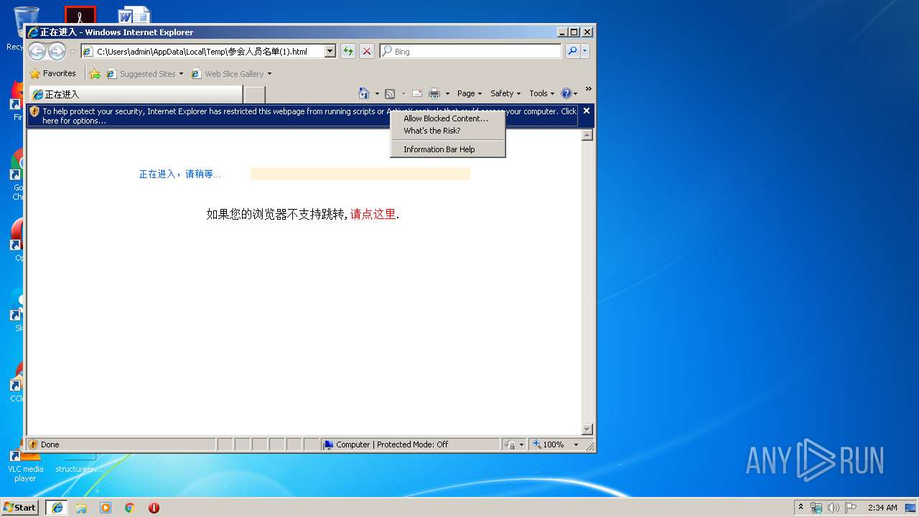919x517 pixels.
Task: Add page to Favorites bar icon
Action: (95, 73)
